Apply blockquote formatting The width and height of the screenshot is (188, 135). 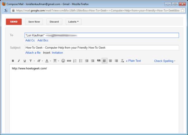(99, 61)
